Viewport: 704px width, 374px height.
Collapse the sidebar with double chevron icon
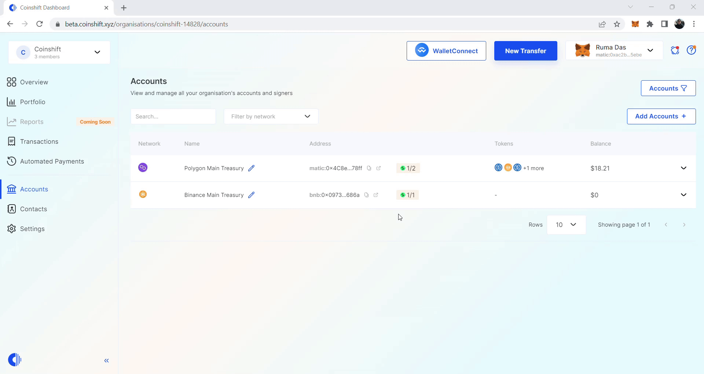click(106, 361)
